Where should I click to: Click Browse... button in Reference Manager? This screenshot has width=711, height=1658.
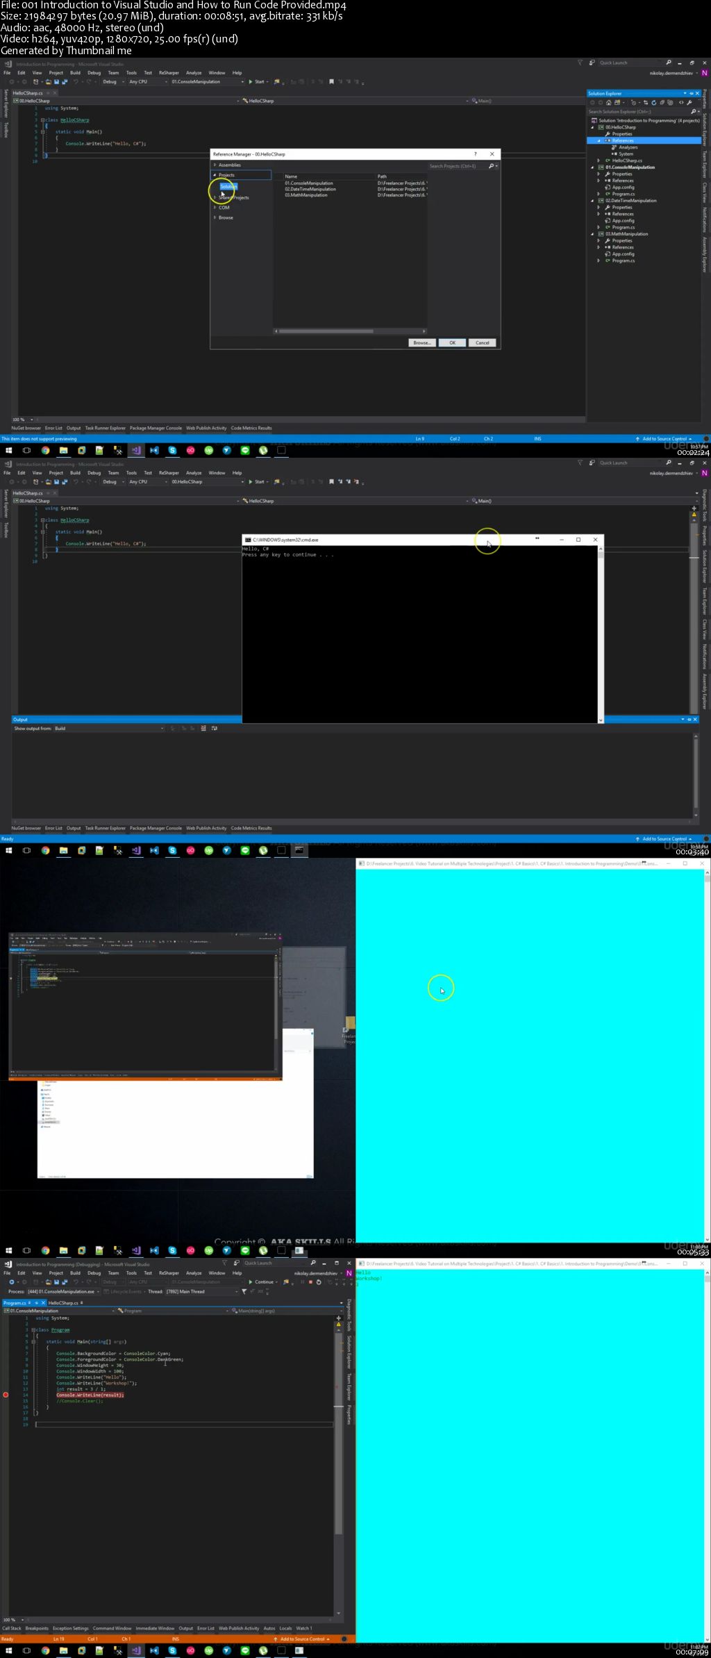pos(421,342)
